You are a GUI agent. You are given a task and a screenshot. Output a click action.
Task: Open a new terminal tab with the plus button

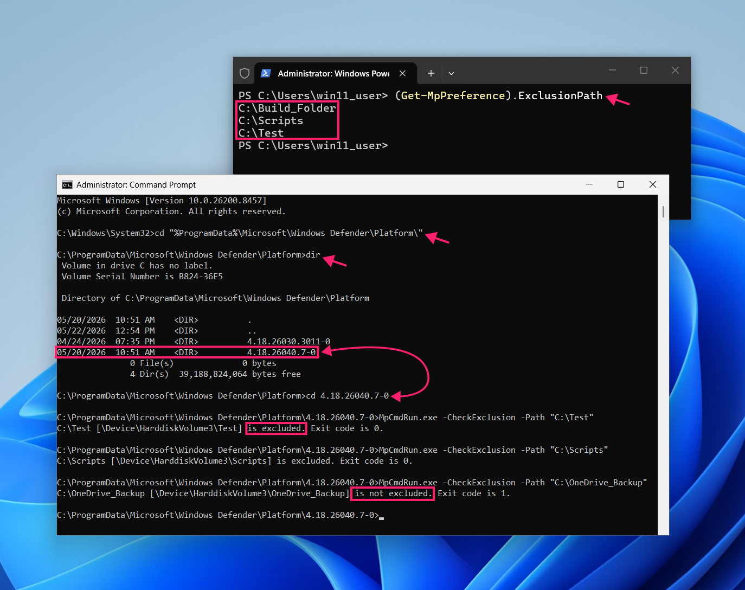(x=431, y=73)
